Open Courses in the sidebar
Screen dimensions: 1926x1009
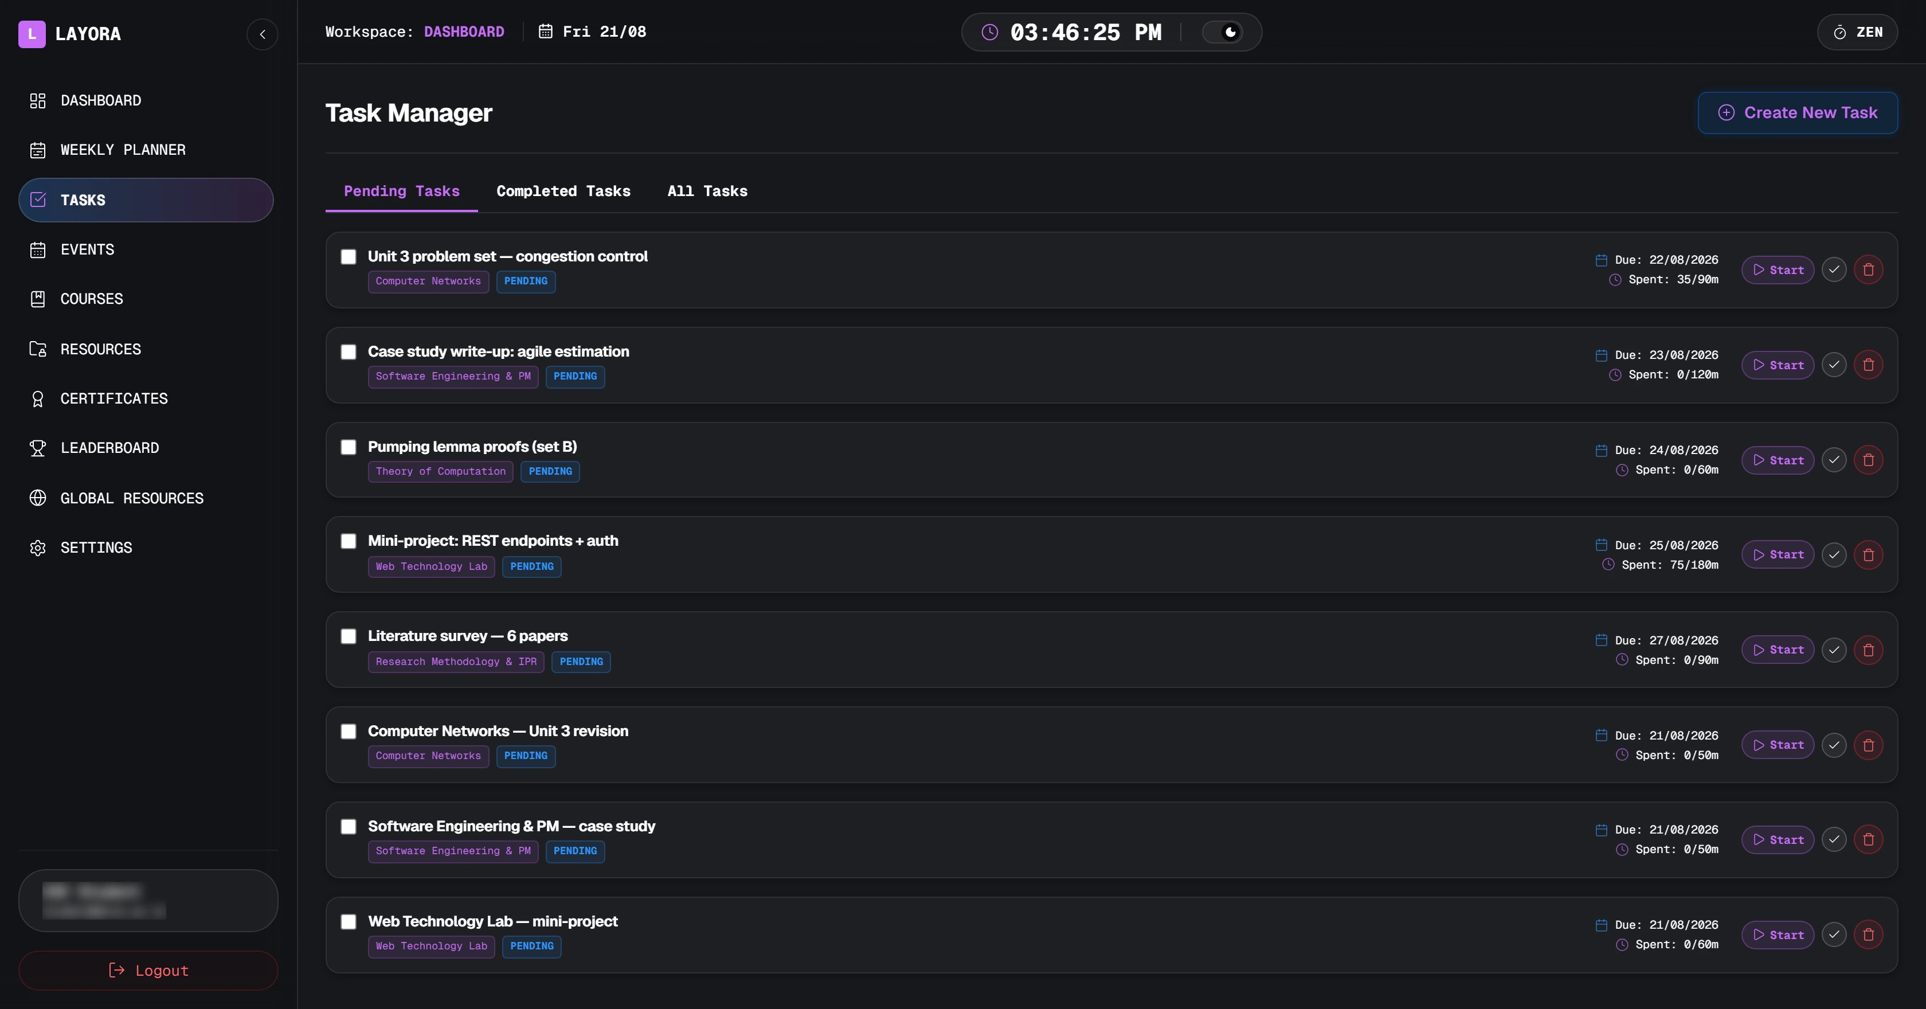[146, 299]
